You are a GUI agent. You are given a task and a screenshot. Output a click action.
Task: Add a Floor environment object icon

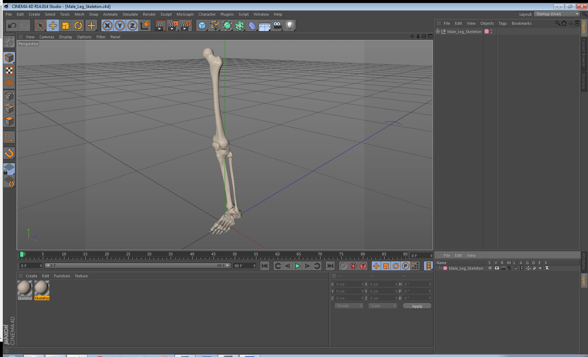[x=265, y=25]
